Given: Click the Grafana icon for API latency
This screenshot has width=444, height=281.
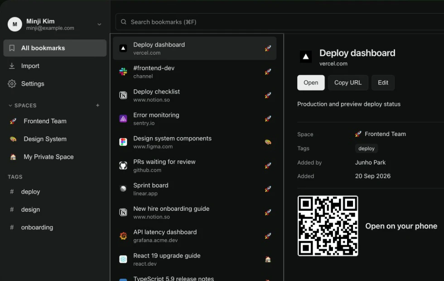Looking at the screenshot, I should tap(123, 236).
